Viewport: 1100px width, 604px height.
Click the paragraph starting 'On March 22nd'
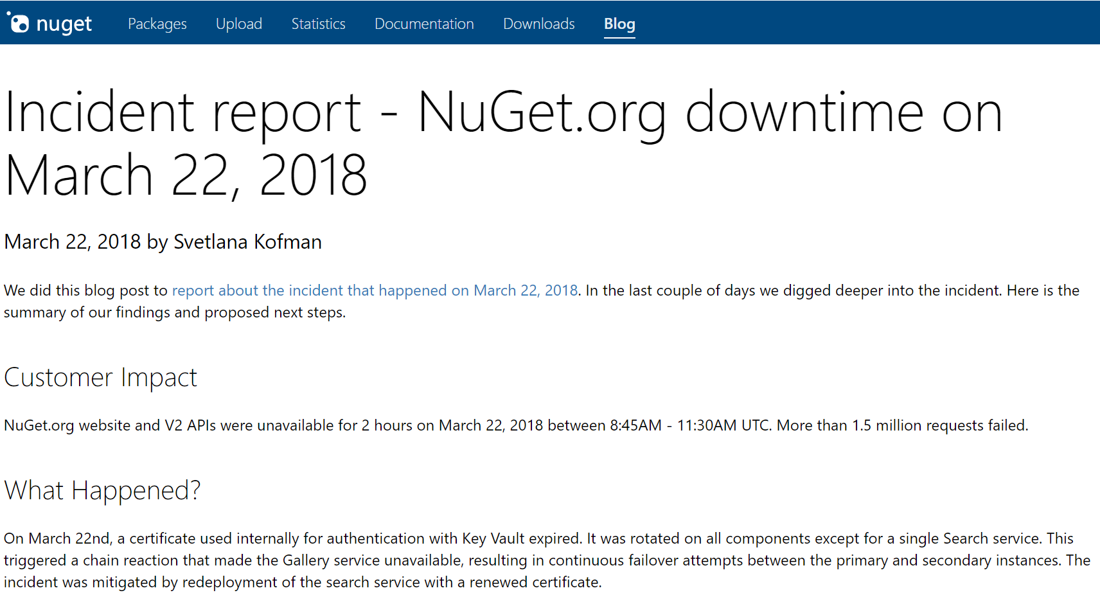point(547,560)
